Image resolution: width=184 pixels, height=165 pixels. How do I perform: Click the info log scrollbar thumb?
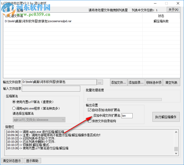(x=176, y=149)
